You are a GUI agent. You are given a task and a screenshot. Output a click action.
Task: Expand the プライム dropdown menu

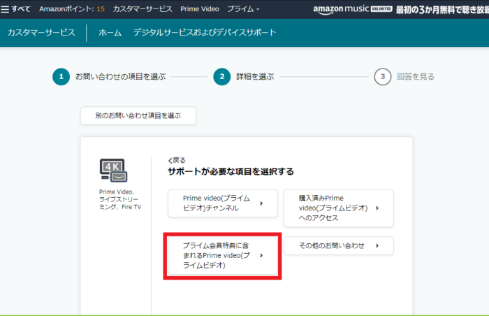point(243,9)
